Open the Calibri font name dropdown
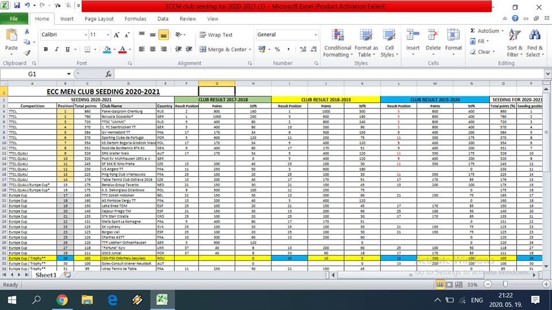This screenshot has width=552, height=310. click(x=86, y=35)
